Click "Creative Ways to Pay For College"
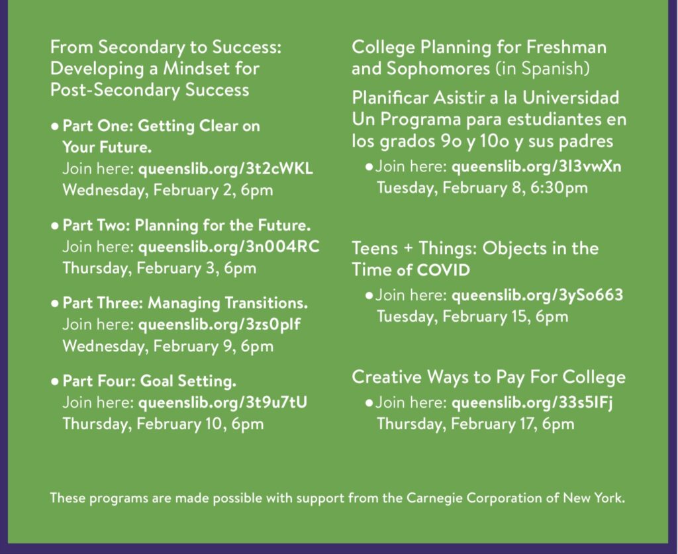The image size is (678, 554). 489,377
